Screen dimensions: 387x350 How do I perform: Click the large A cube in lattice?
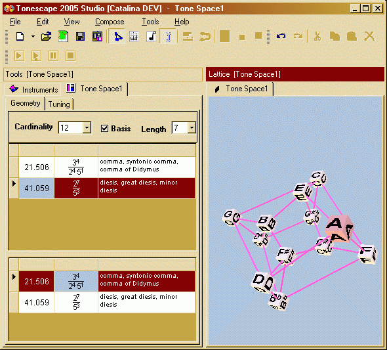pyautogui.click(x=339, y=229)
